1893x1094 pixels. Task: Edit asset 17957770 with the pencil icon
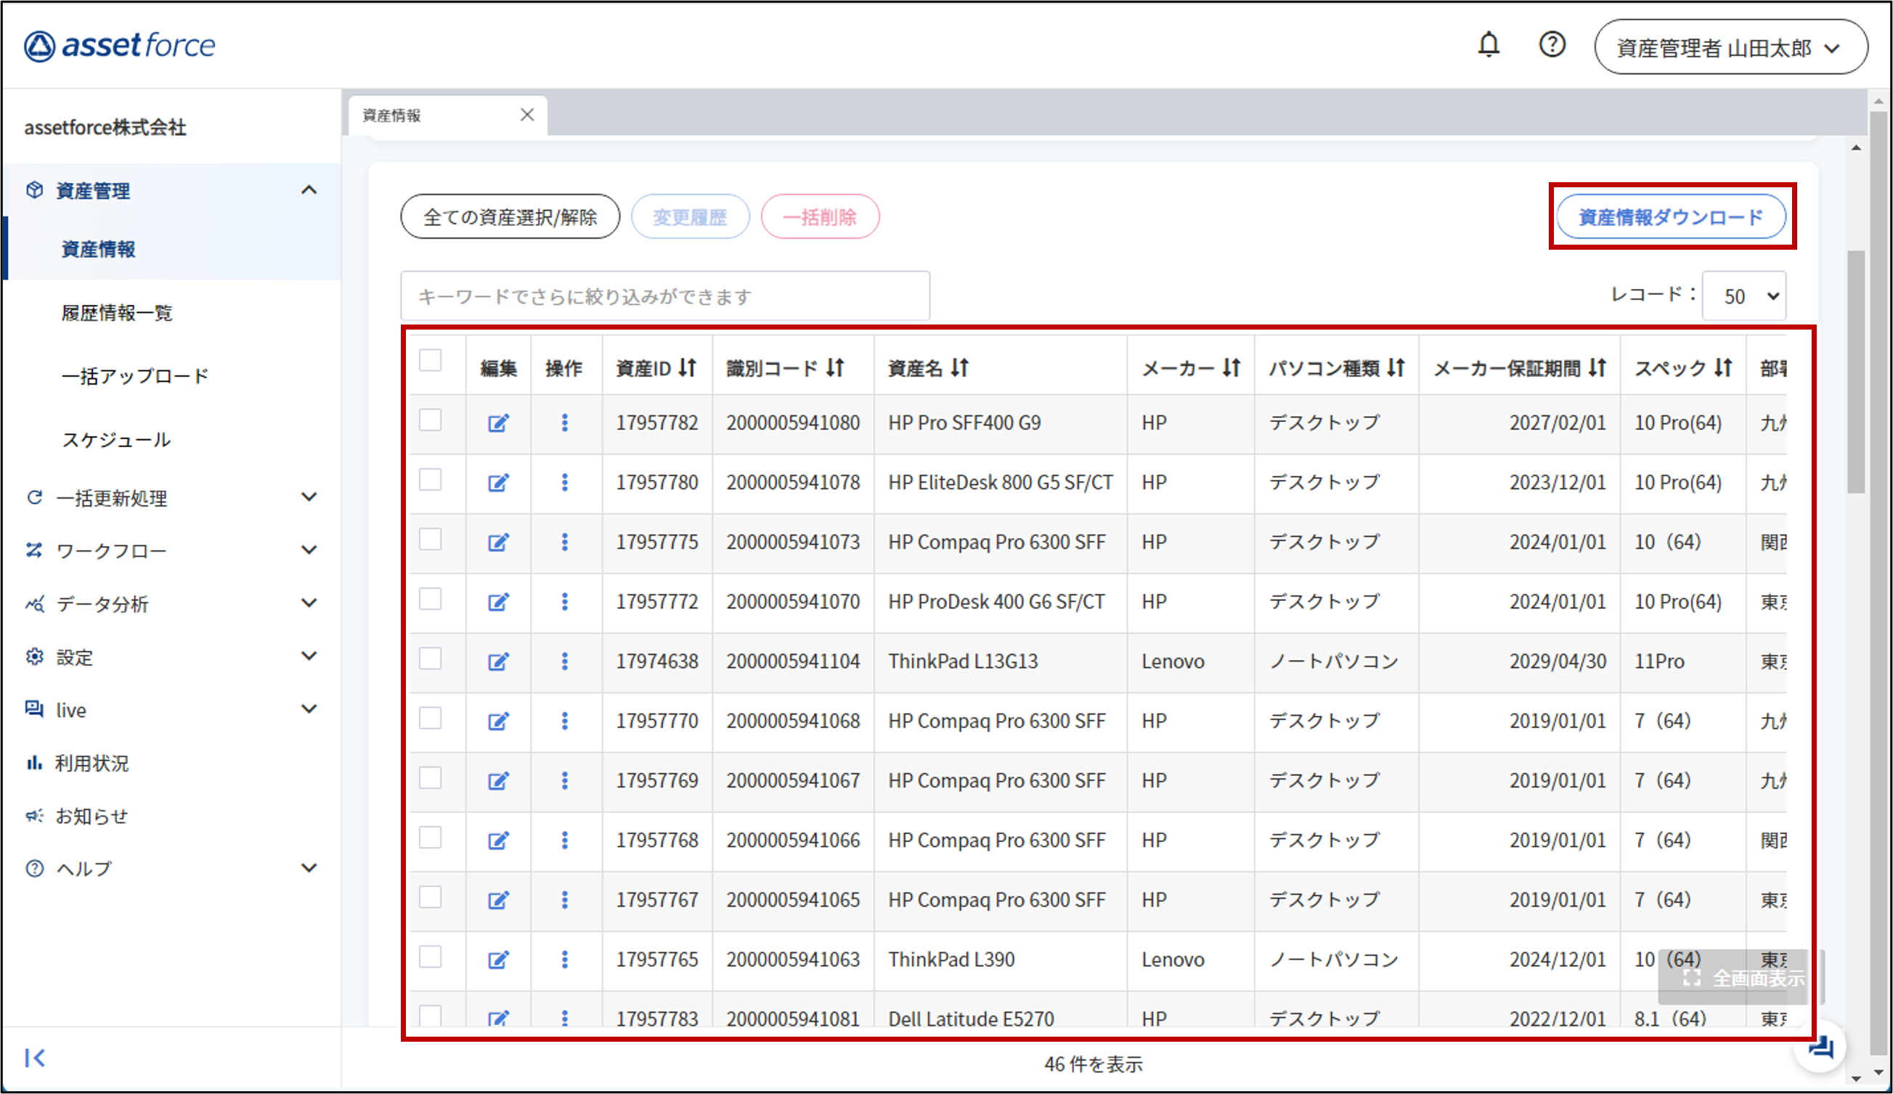[x=498, y=721]
